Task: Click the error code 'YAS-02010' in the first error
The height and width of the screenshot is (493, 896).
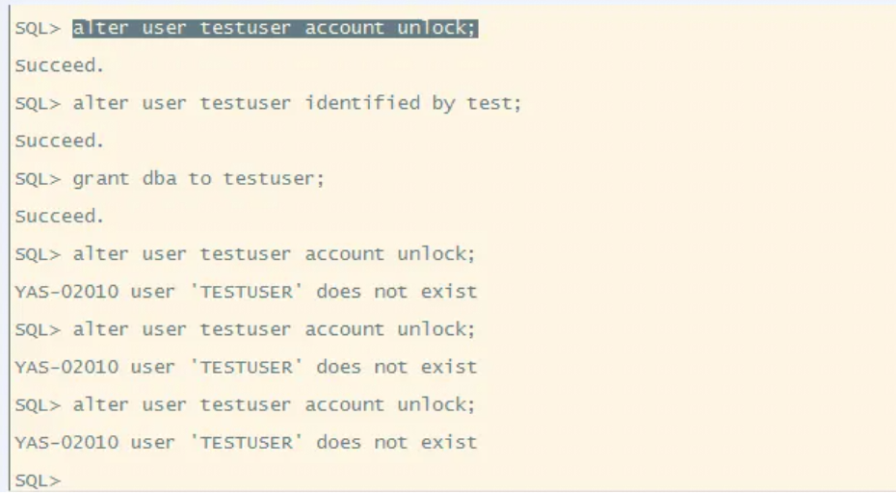Action: click(66, 292)
